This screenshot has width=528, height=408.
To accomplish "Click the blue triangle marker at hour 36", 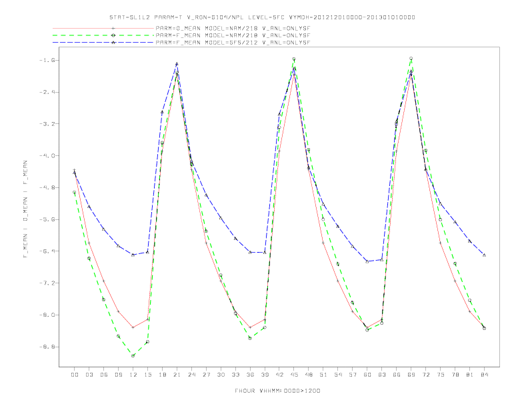I will (x=250, y=252).
